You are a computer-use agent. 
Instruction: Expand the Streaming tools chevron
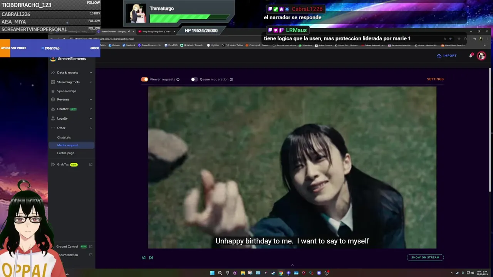[91, 82]
